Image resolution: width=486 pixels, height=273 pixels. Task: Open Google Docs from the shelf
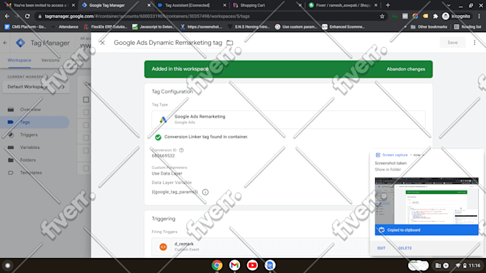[270, 265]
